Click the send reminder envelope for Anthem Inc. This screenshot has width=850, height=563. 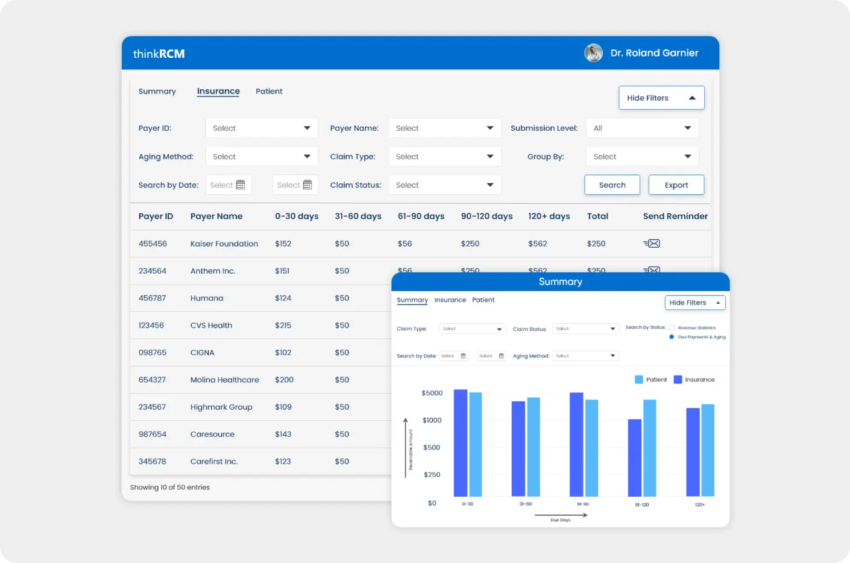coord(652,271)
